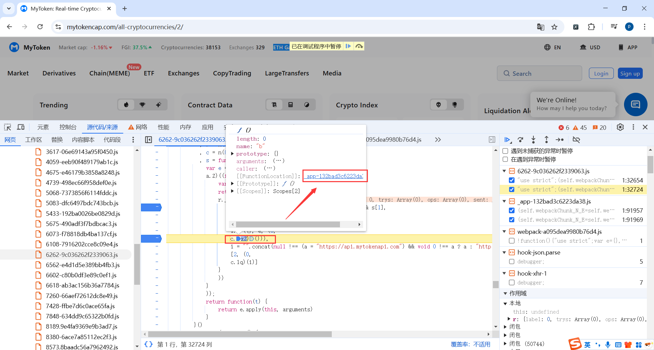654x350 pixels.
Task: Click the Sign up button
Action: pyautogui.click(x=630, y=73)
